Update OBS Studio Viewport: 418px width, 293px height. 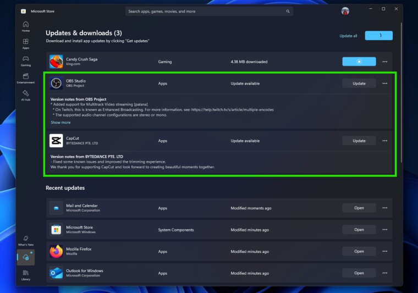pyautogui.click(x=359, y=84)
